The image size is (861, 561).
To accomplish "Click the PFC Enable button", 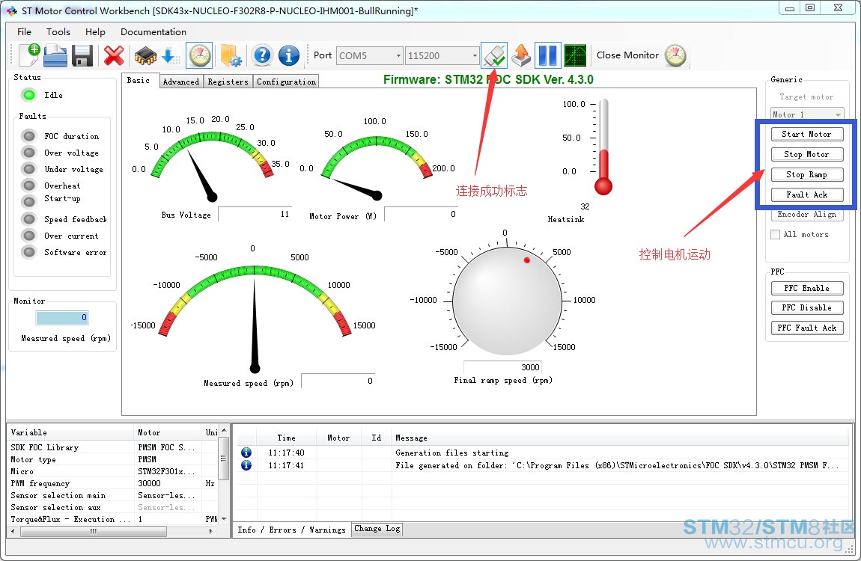I will click(x=806, y=288).
